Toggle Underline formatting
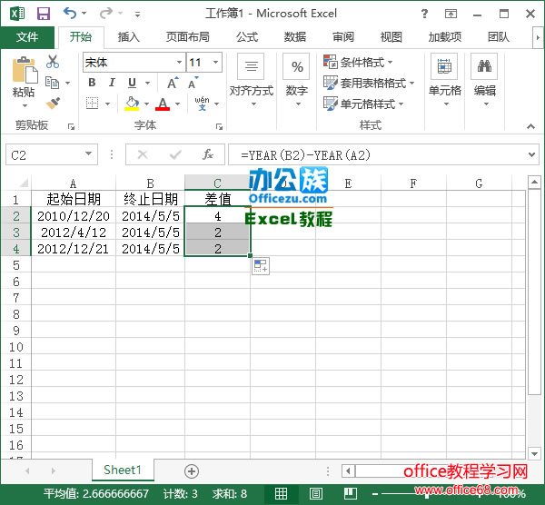 pos(132,83)
